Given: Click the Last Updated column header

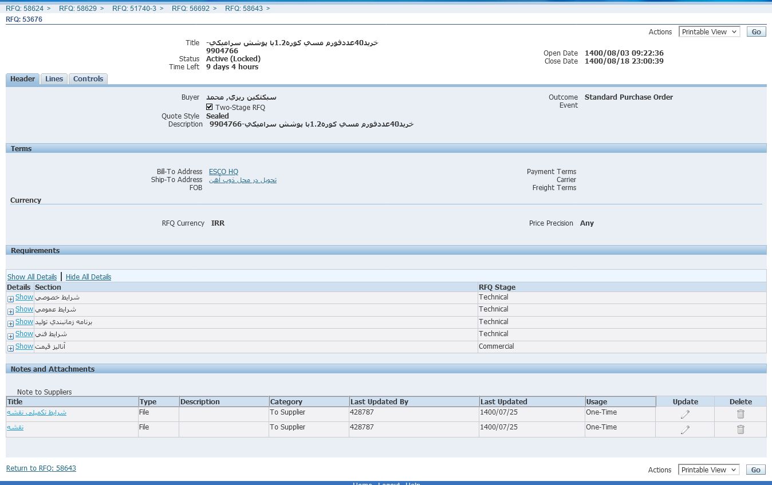Looking at the screenshot, I should 532,401.
